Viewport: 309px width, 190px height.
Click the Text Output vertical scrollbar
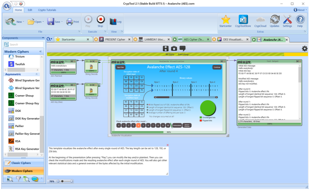click(x=300, y=92)
